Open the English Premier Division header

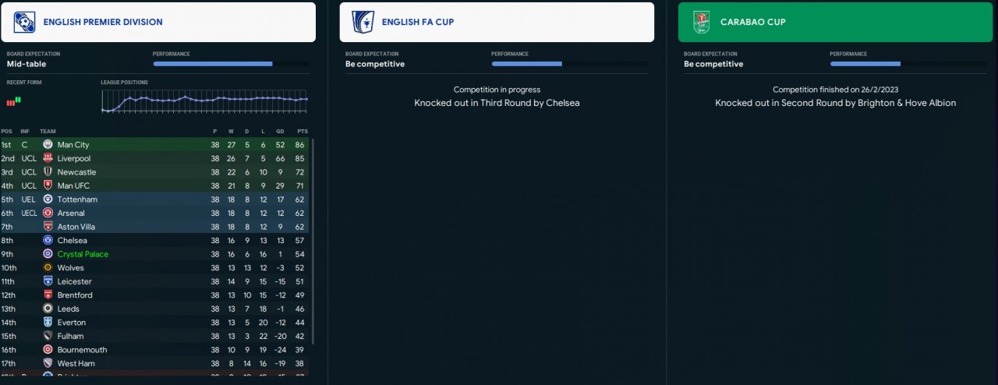(x=158, y=22)
